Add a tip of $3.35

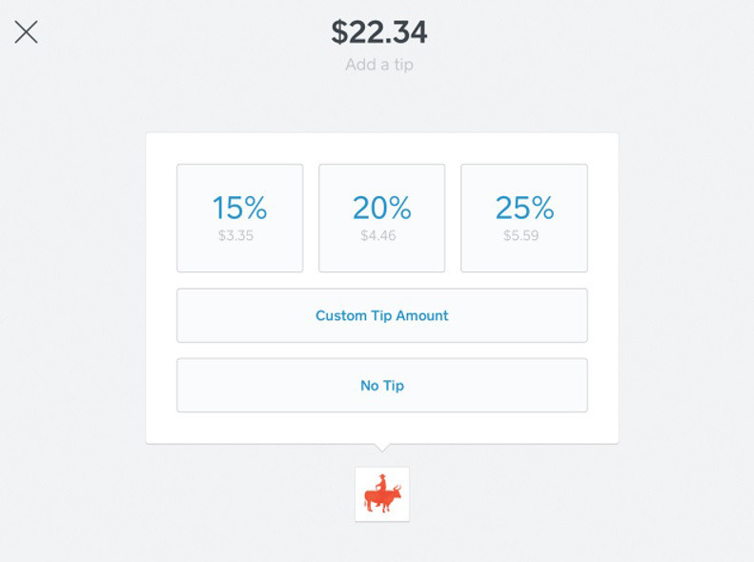240,218
